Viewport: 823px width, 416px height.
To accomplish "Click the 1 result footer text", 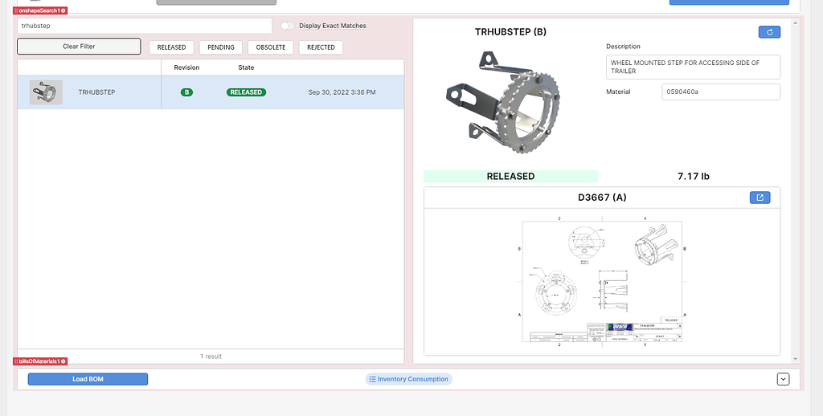I will 211,357.
